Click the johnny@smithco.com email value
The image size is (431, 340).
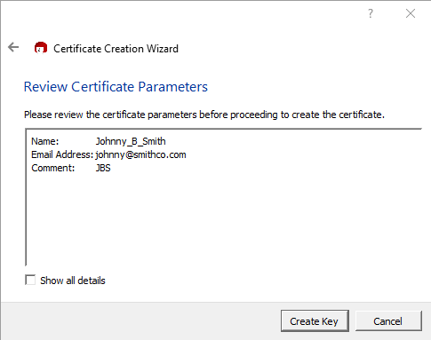pos(140,154)
